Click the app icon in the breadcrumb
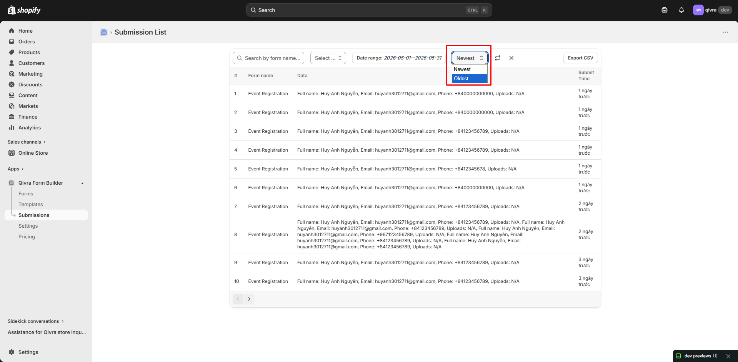The width and height of the screenshot is (738, 362). click(103, 32)
